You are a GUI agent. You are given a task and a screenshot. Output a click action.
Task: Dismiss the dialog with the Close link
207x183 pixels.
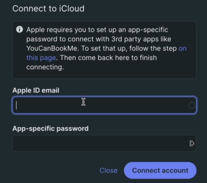(108, 170)
